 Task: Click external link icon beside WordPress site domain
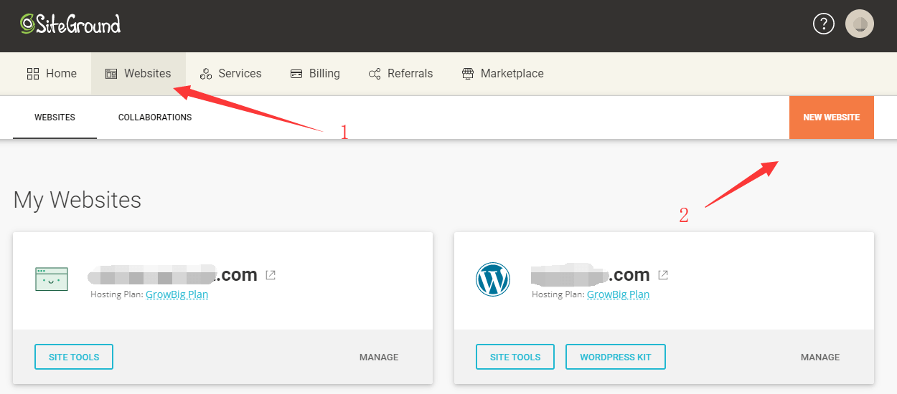[663, 275]
